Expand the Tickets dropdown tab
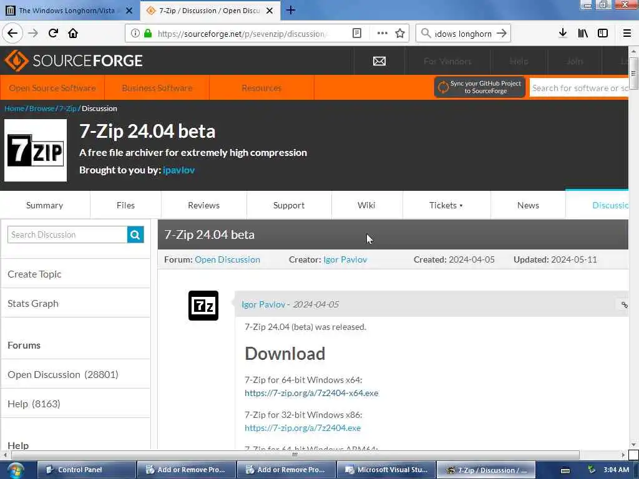639x479 pixels. click(446, 205)
